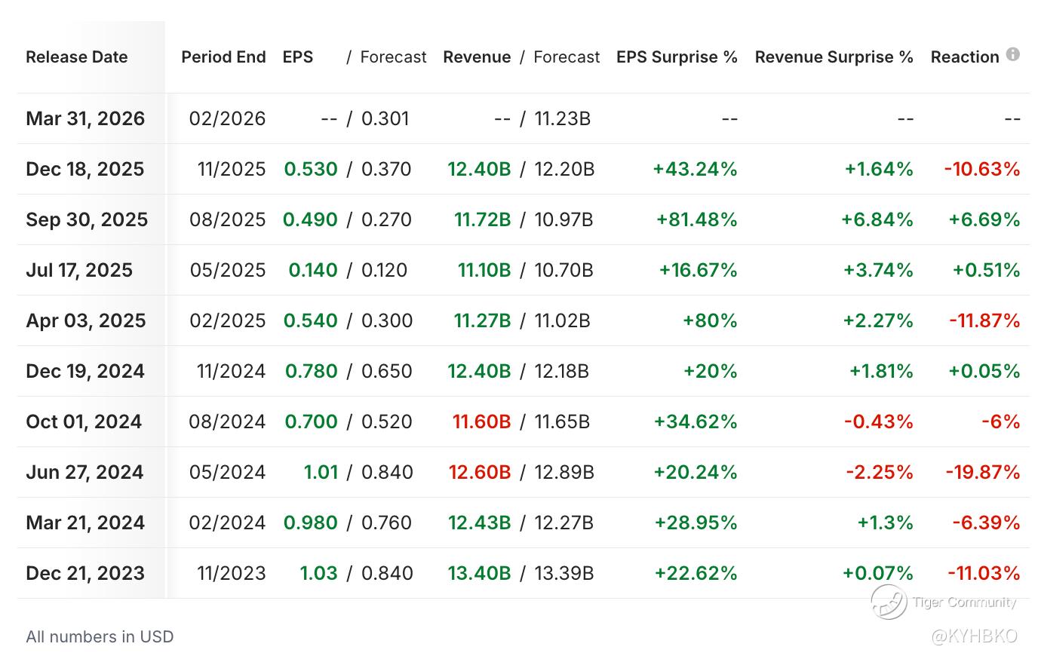Click the Sep 30, 2025 release date

(x=87, y=219)
